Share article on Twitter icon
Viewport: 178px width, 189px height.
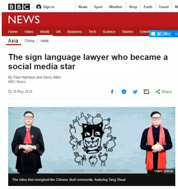[x=135, y=92]
